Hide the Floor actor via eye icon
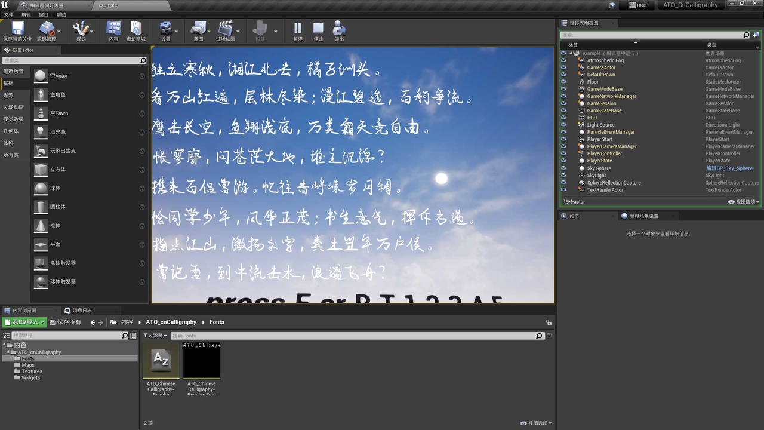764x430 pixels. (563, 82)
